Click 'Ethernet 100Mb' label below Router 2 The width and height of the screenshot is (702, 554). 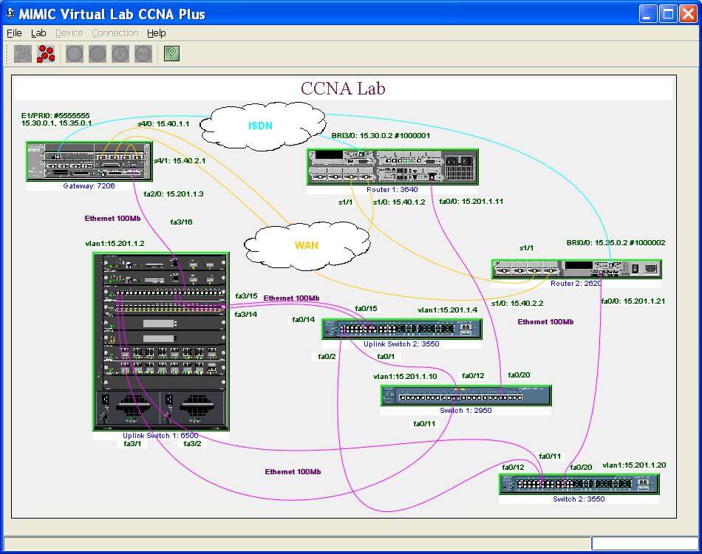click(x=545, y=322)
